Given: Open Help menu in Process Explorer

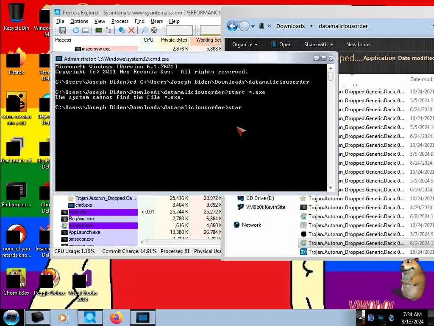Looking at the screenshot, I should pyautogui.click(x=174, y=21).
